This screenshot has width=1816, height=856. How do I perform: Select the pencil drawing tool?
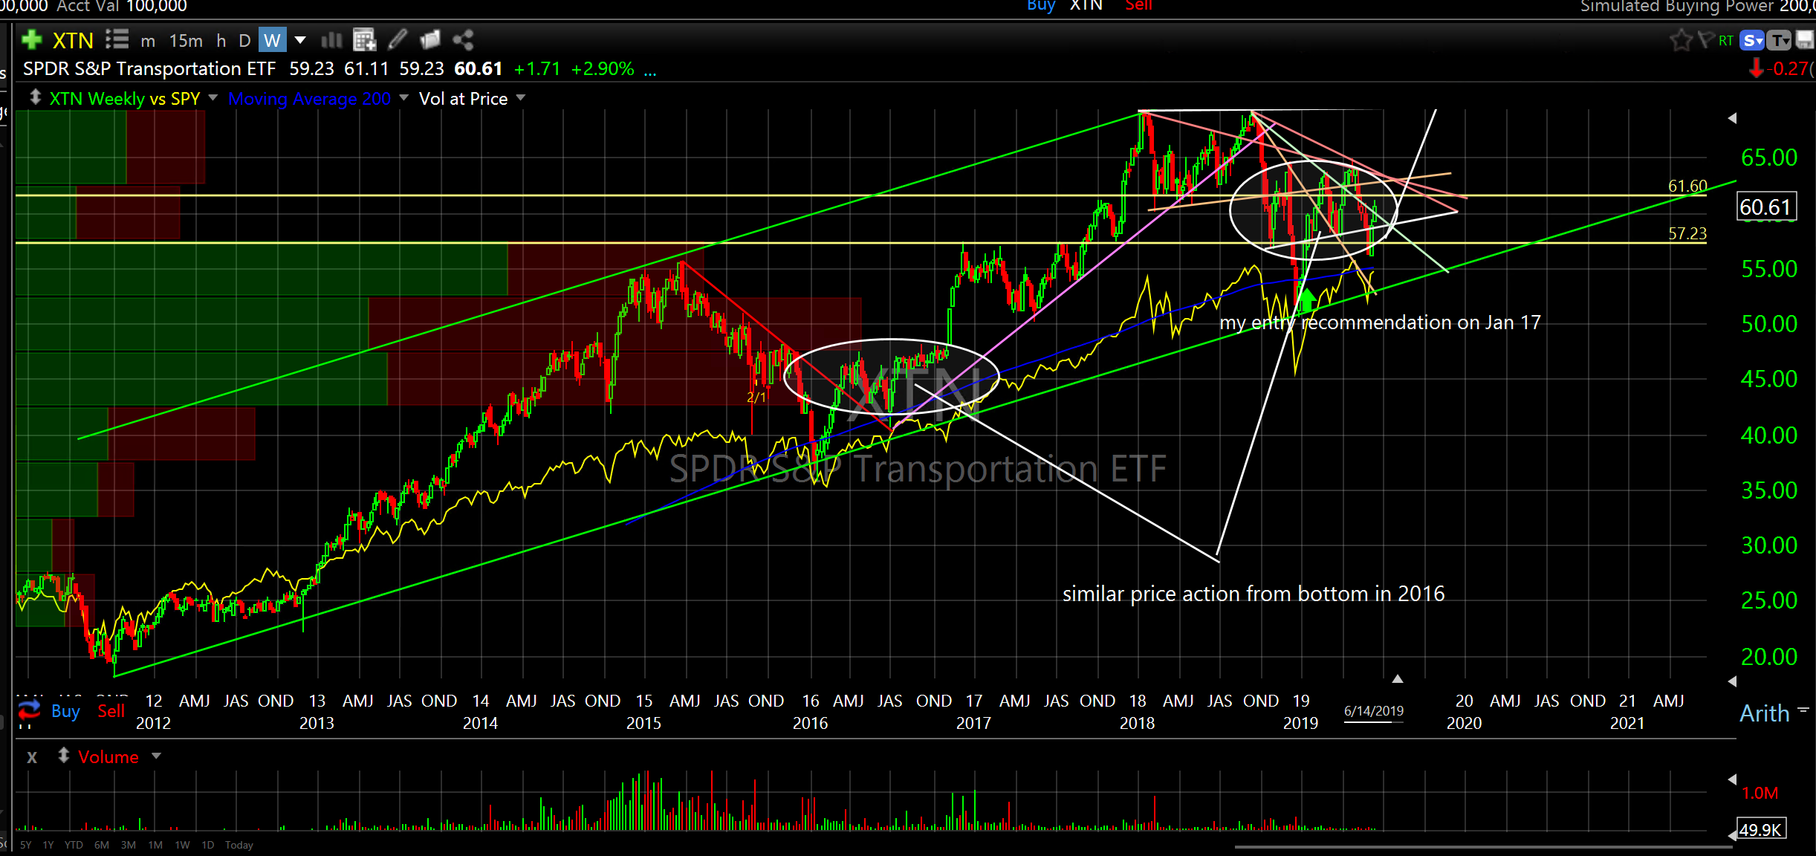[398, 39]
